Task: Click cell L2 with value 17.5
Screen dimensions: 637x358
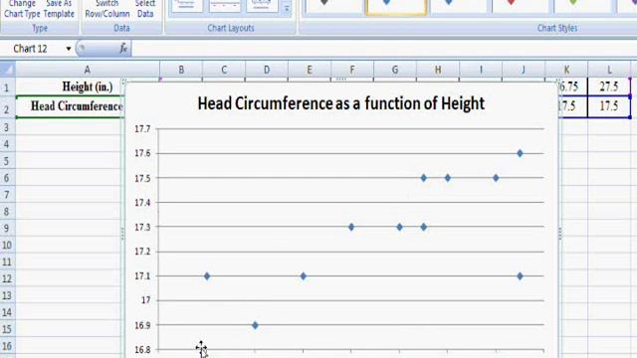Action: [x=609, y=106]
